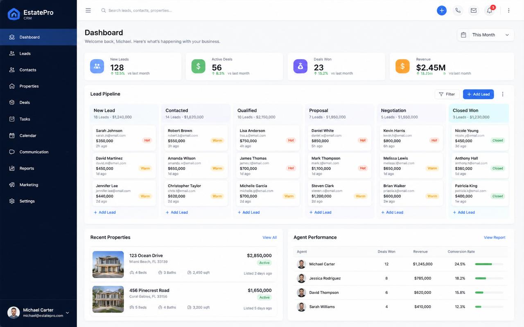
Task: Click the blue plus quick-add button
Action: click(442, 11)
